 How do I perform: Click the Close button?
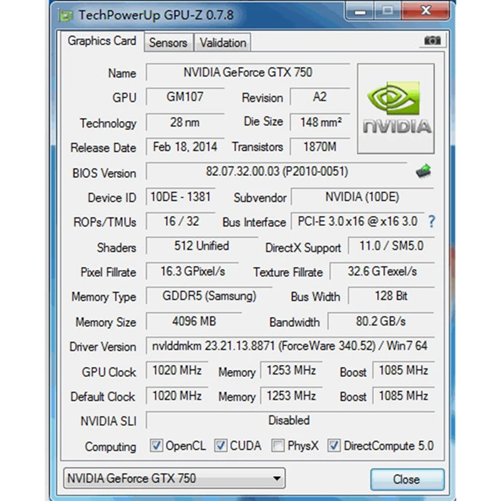point(407,479)
